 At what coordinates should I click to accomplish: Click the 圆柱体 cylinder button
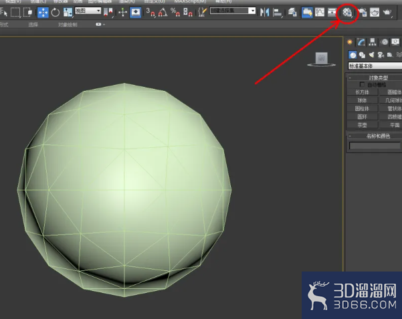point(363,108)
